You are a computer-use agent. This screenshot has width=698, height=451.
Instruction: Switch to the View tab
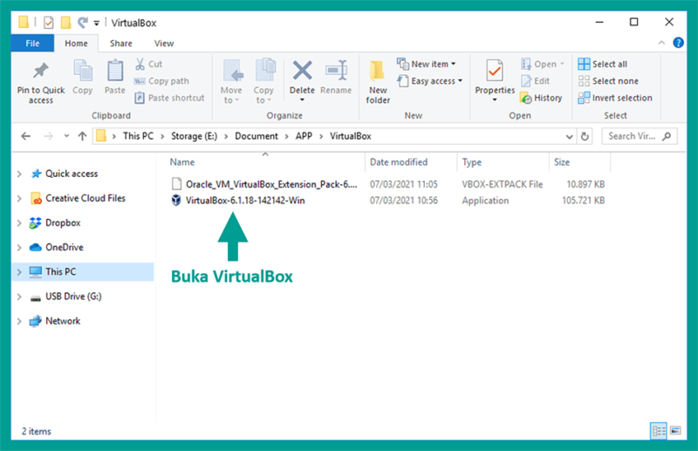(164, 44)
